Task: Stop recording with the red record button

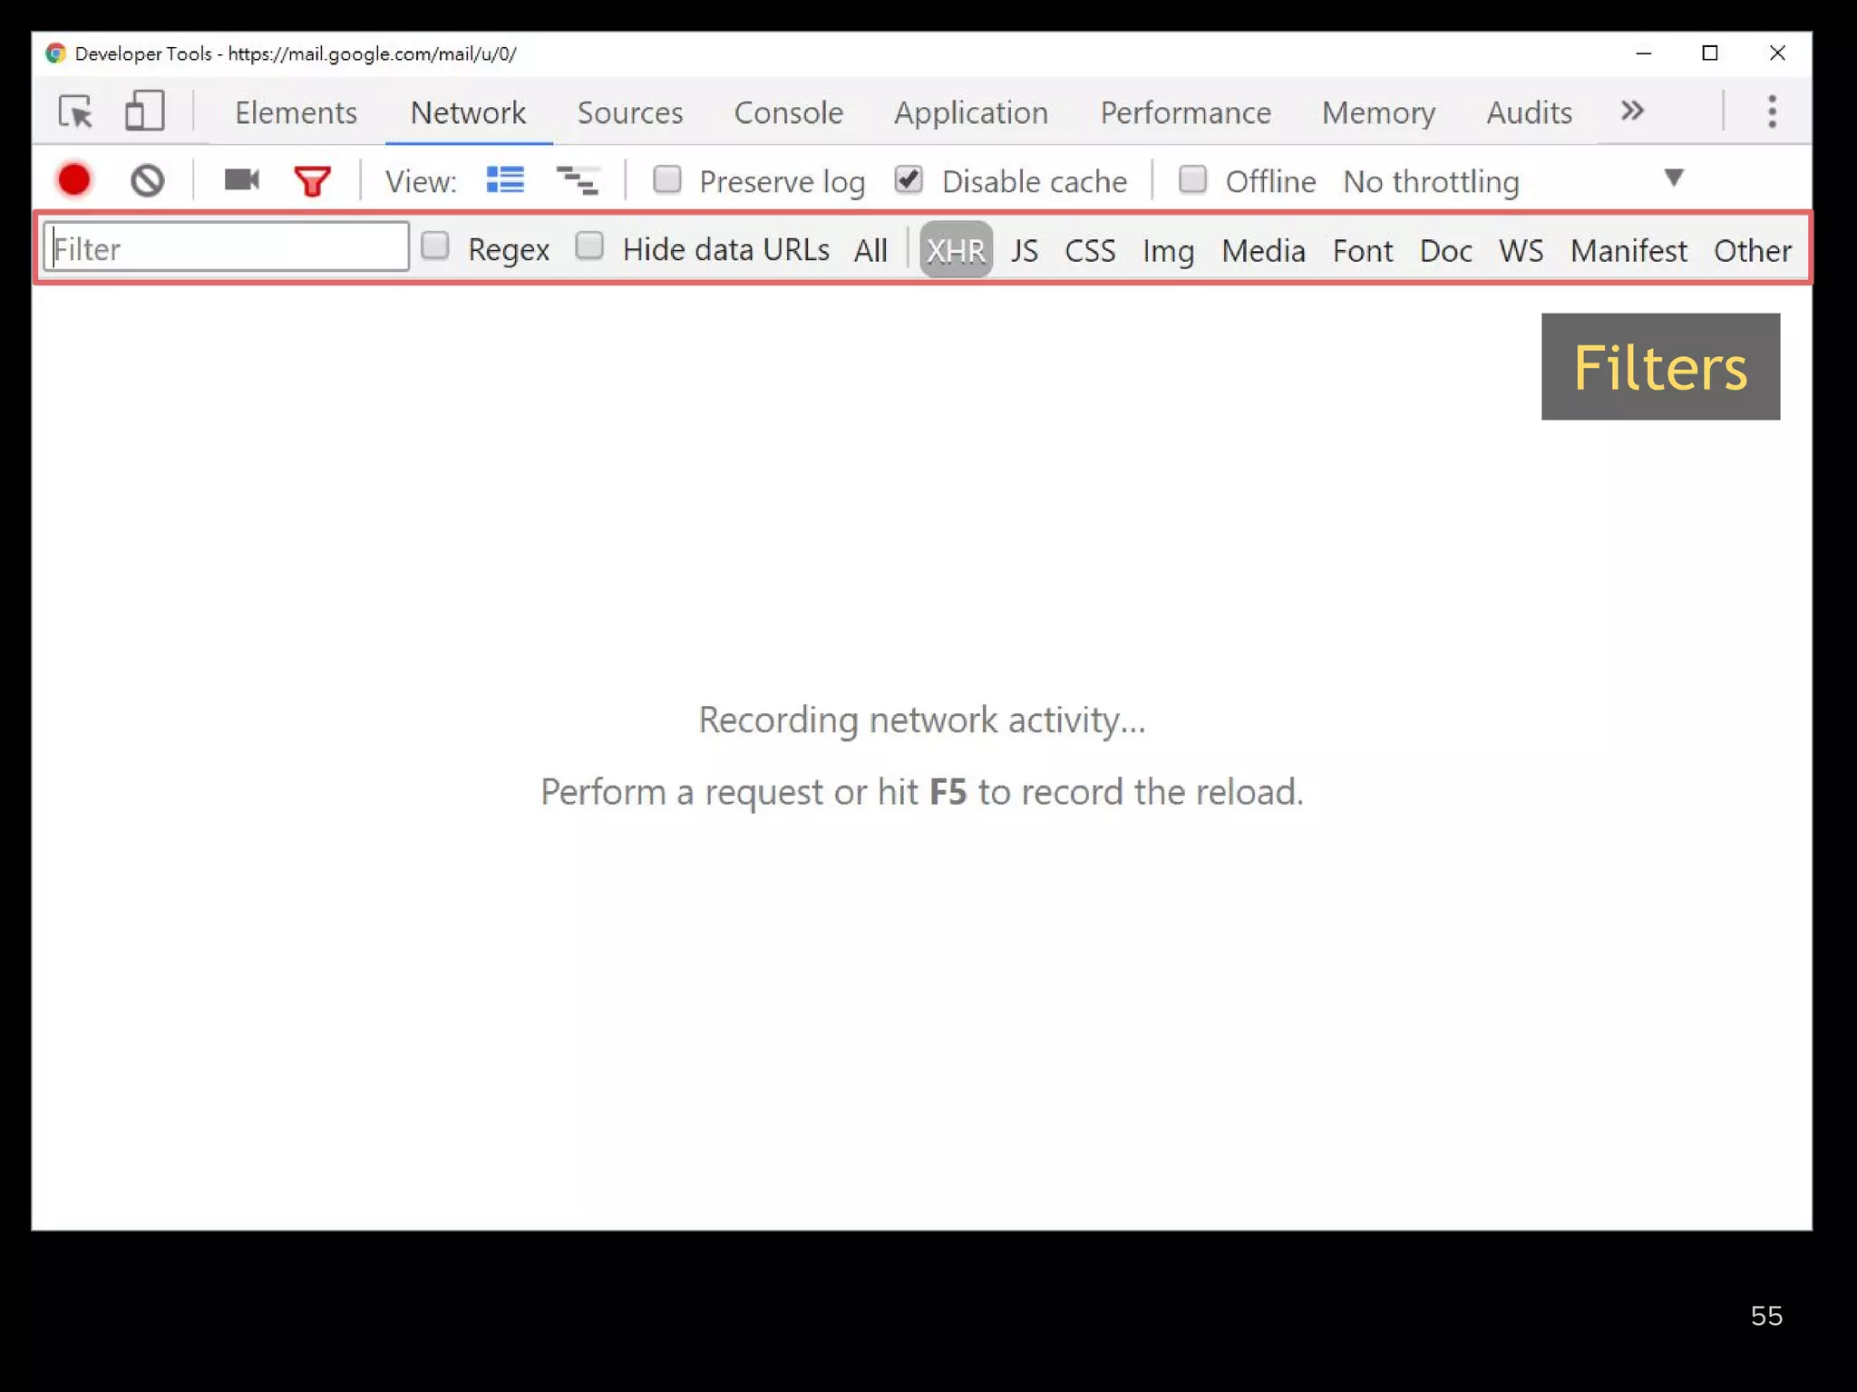Action: pos(74,180)
